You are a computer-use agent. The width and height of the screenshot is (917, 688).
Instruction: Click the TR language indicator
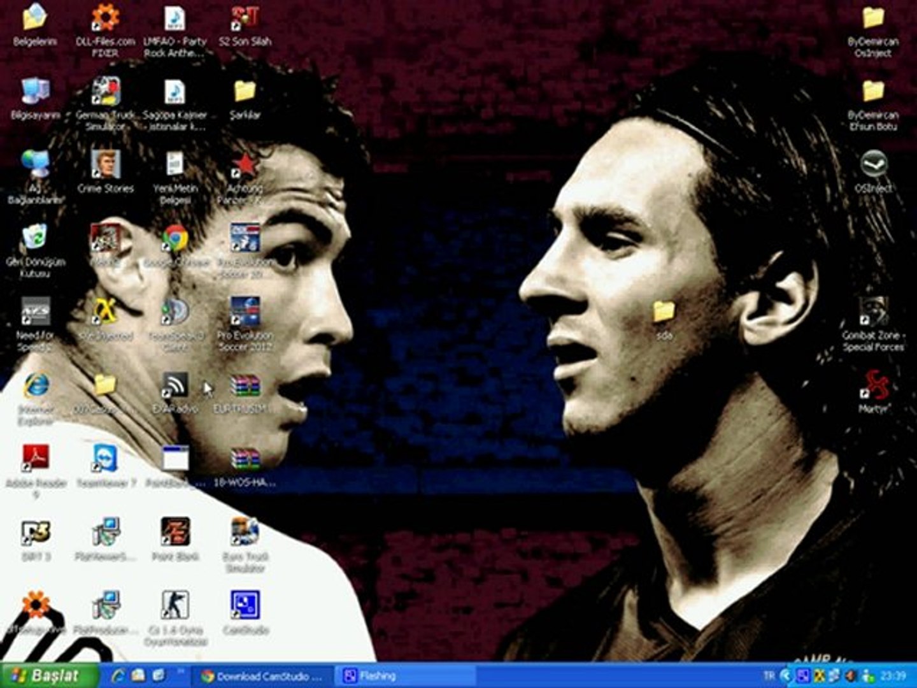point(769,676)
